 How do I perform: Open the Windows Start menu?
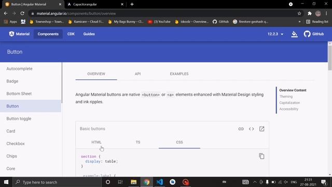(6, 182)
